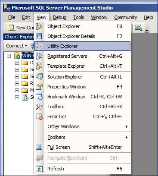Click the Full Screen icon
Screen dimensions: 158x176
click(x=39, y=147)
